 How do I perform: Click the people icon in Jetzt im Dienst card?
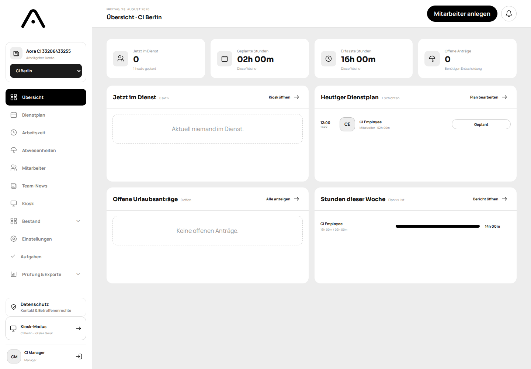[x=121, y=59]
